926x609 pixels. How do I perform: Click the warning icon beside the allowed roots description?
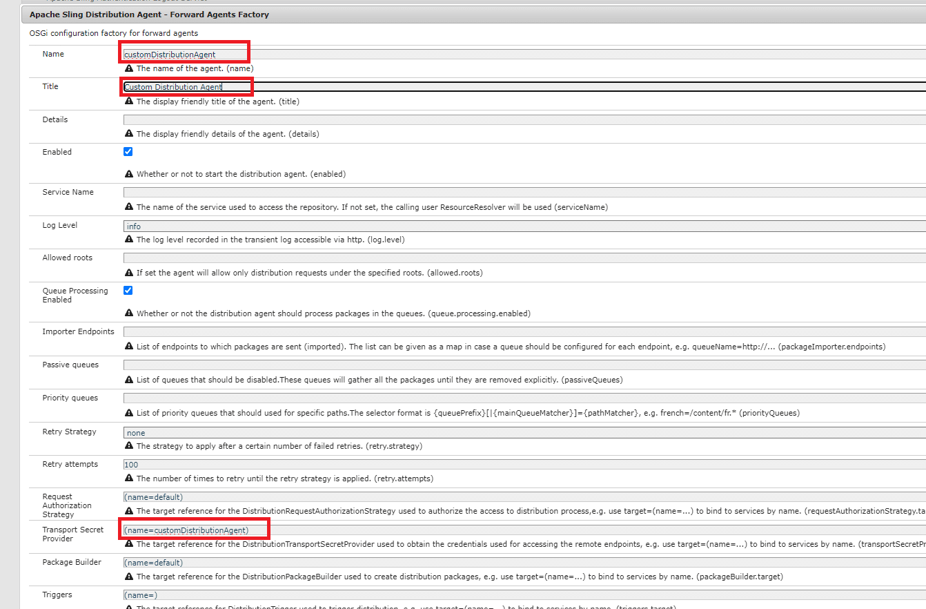point(128,273)
